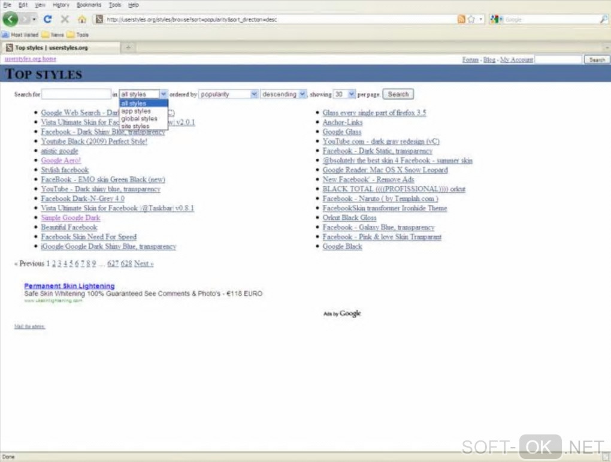
Task: Click the Search for text field
Action: 77,94
